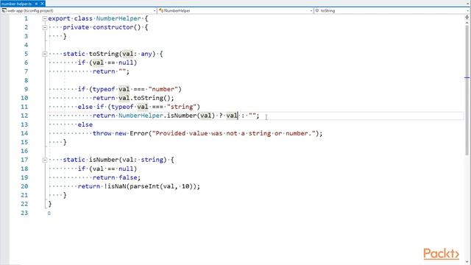Click the vertical scrollbar thumb
This screenshot has height=265, width=471.
click(467, 90)
